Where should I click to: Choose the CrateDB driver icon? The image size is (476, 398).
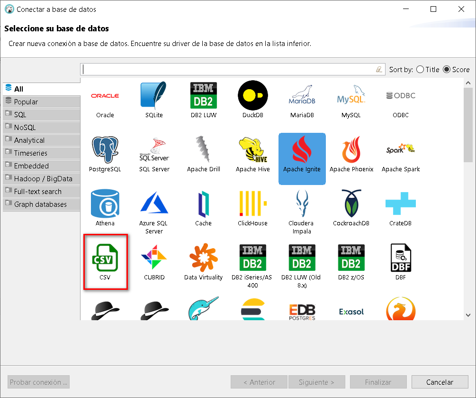pos(400,204)
